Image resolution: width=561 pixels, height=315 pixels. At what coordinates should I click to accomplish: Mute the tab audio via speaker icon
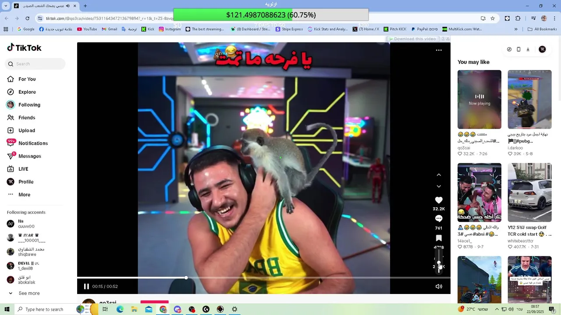(x=67, y=6)
